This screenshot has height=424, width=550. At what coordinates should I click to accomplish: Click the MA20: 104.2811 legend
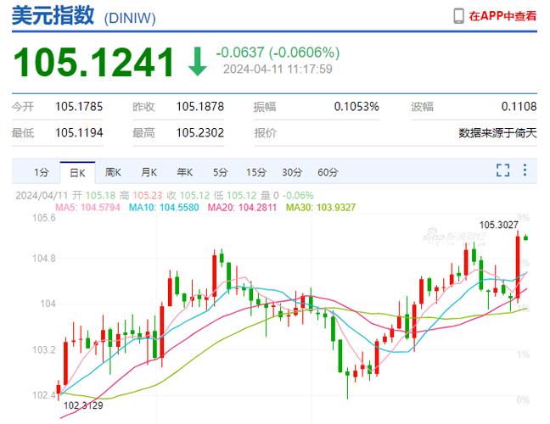(x=242, y=208)
